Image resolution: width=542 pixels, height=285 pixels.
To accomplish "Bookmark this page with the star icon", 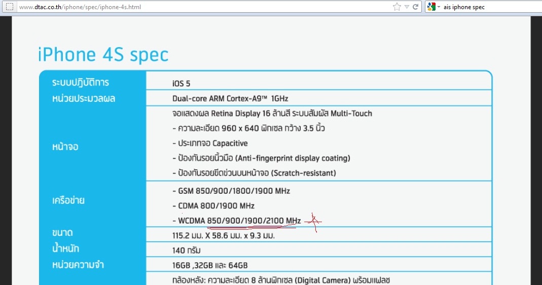I will [397, 7].
